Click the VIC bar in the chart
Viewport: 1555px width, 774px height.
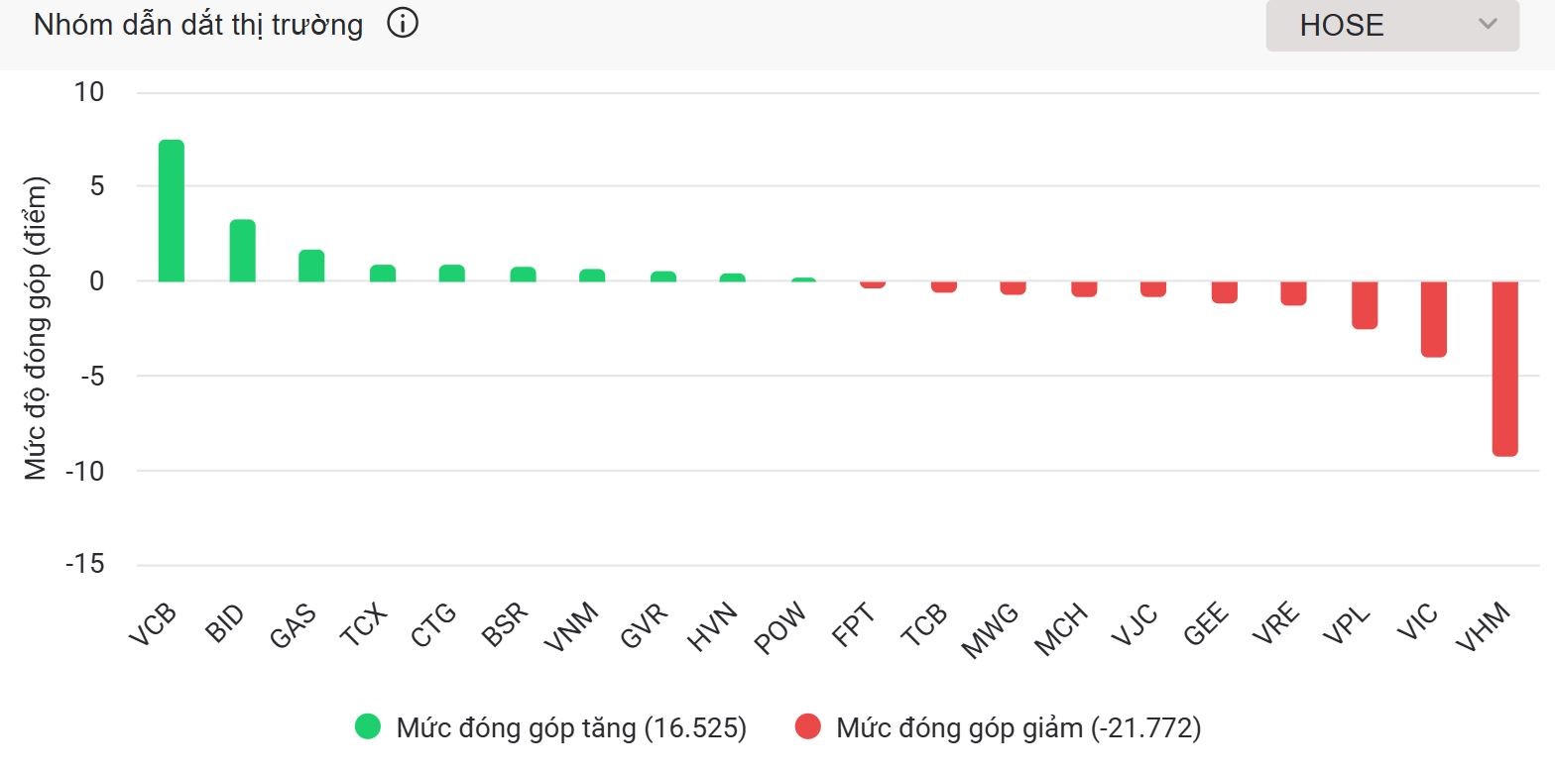tap(1433, 317)
